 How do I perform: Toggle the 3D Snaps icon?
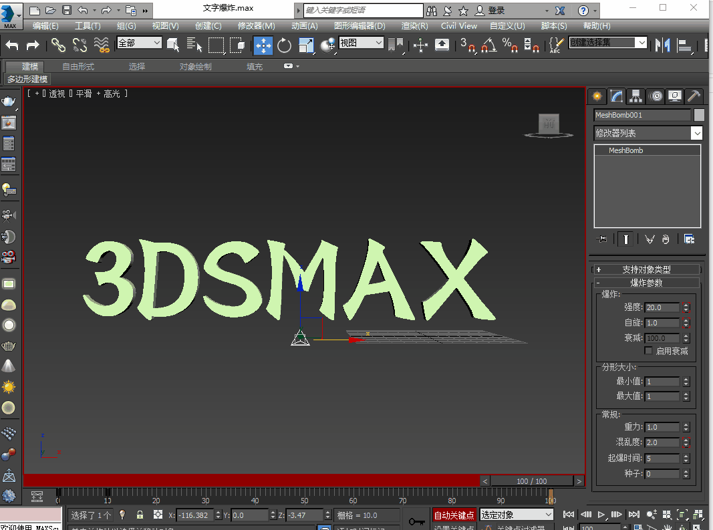[x=467, y=45]
